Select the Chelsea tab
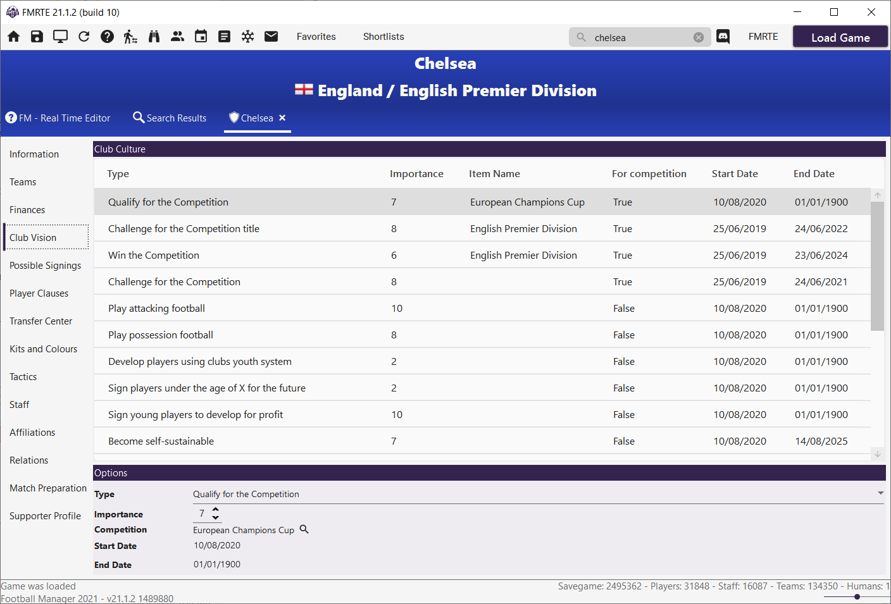The width and height of the screenshot is (891, 604). [x=251, y=118]
